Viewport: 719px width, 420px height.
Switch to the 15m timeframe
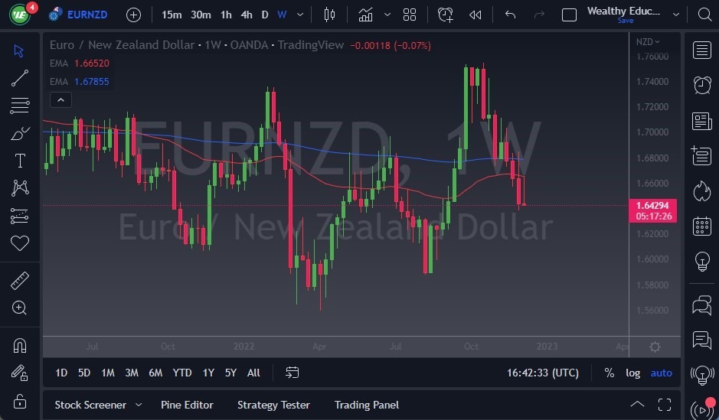[172, 15]
